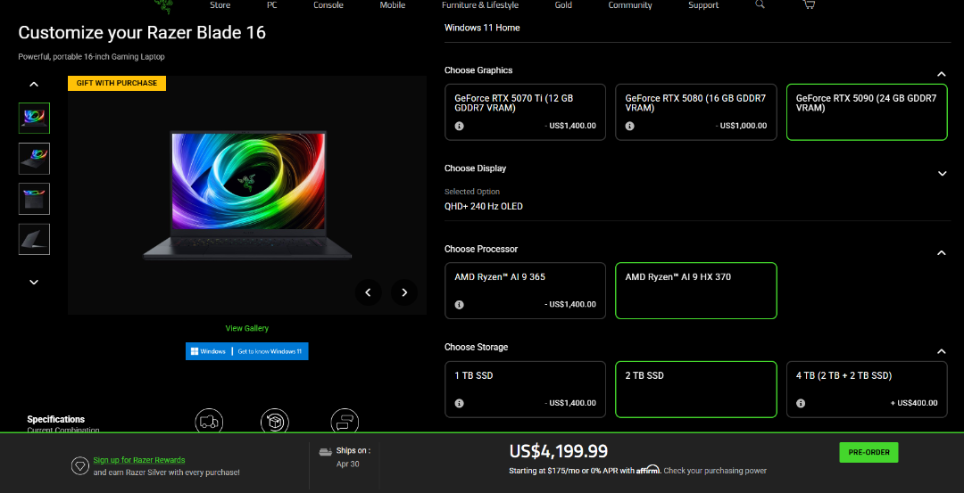This screenshot has width=964, height=493.
Task: Select third laptop thumbnail
Action: tap(35, 199)
